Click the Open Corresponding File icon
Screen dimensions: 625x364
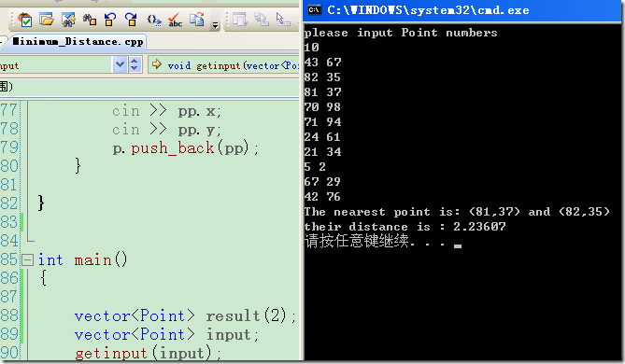[x=197, y=20]
